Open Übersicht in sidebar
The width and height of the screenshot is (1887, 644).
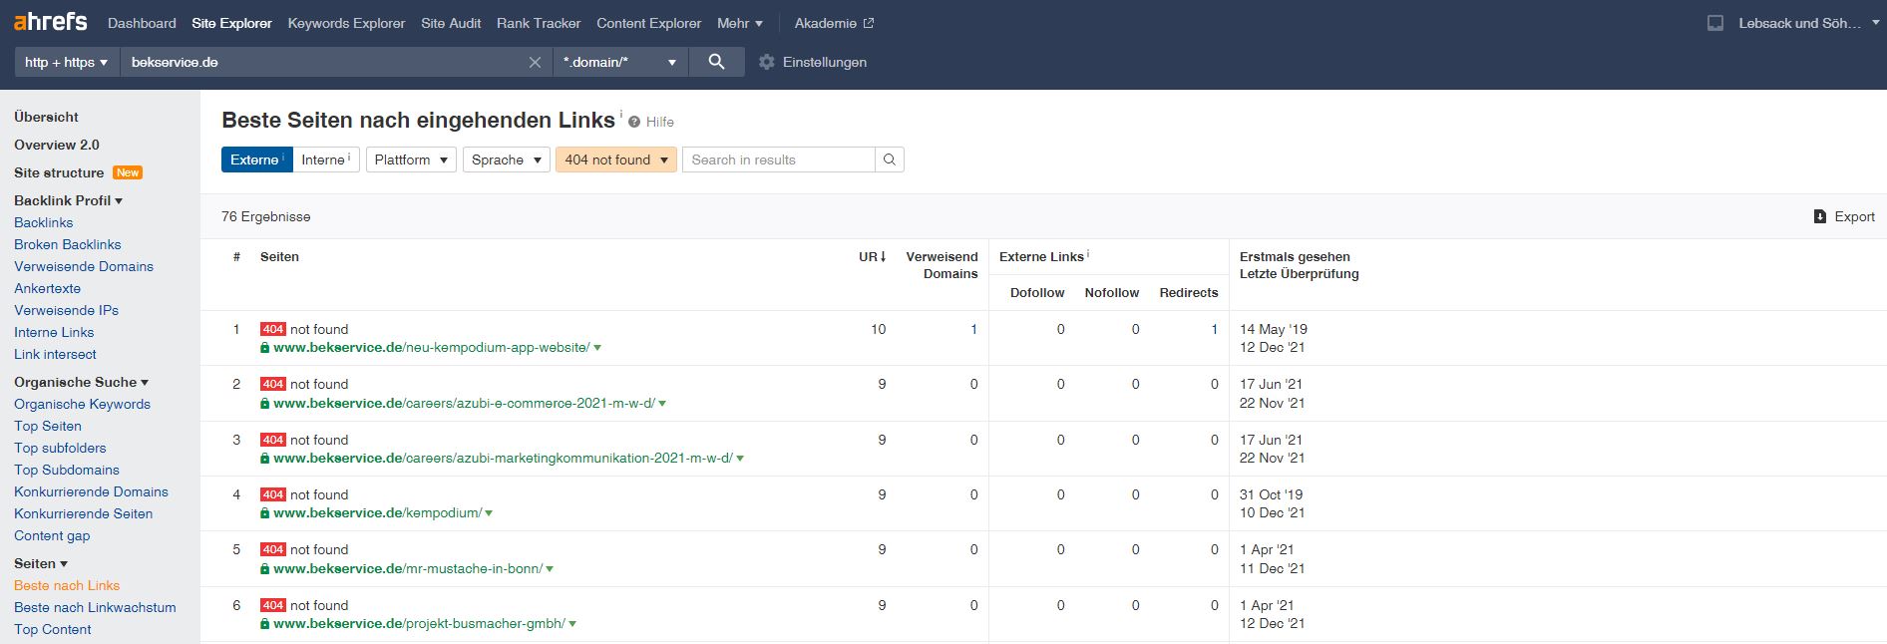(x=46, y=117)
